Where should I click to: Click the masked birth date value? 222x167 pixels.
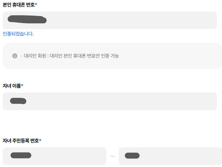click(21, 155)
